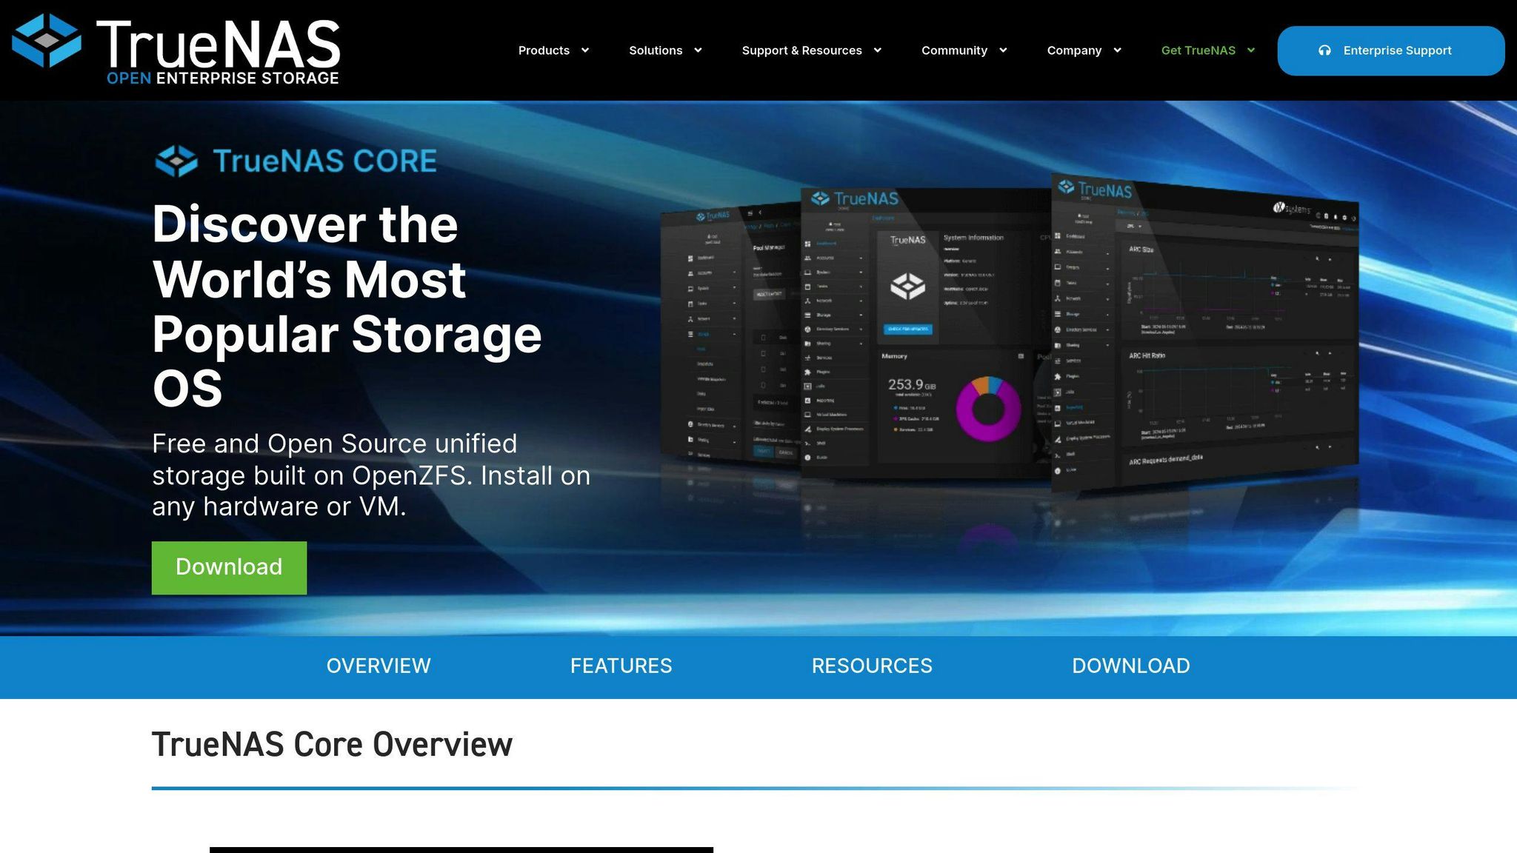Expand the Community dropdown chevron
Viewport: 1517px width, 853px height.
click(x=1003, y=50)
